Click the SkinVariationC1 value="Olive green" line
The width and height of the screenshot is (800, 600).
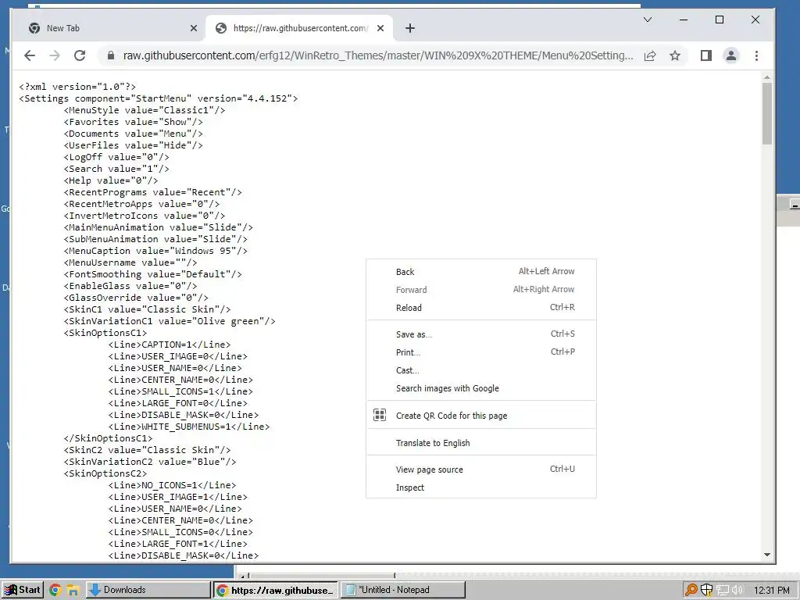(x=170, y=321)
